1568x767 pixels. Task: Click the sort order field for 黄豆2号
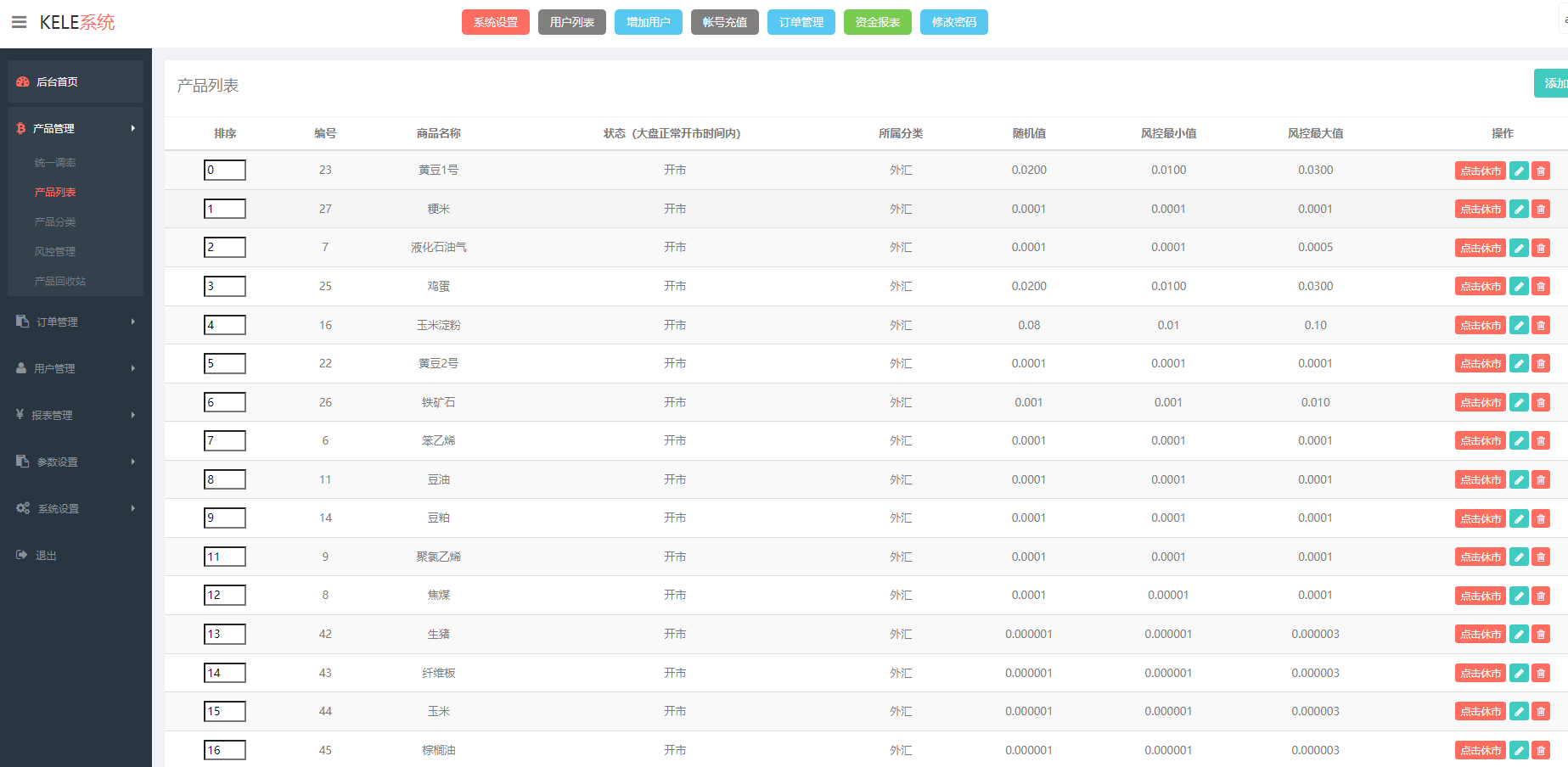(225, 364)
